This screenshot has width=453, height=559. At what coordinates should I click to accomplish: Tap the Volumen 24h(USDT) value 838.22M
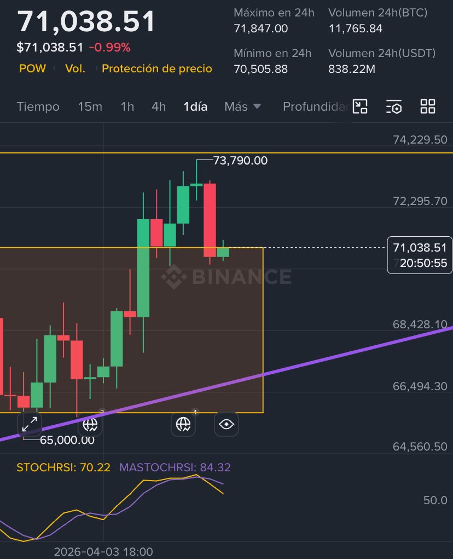point(352,69)
